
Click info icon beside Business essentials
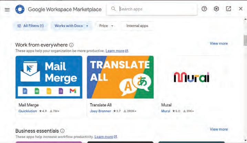[x=62, y=131]
